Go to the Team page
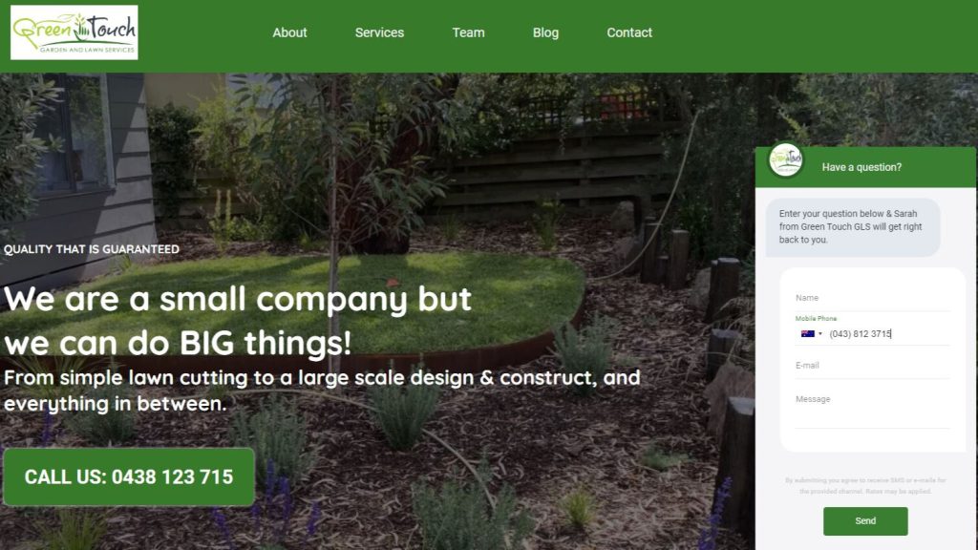The height and width of the screenshot is (550, 978). [468, 32]
